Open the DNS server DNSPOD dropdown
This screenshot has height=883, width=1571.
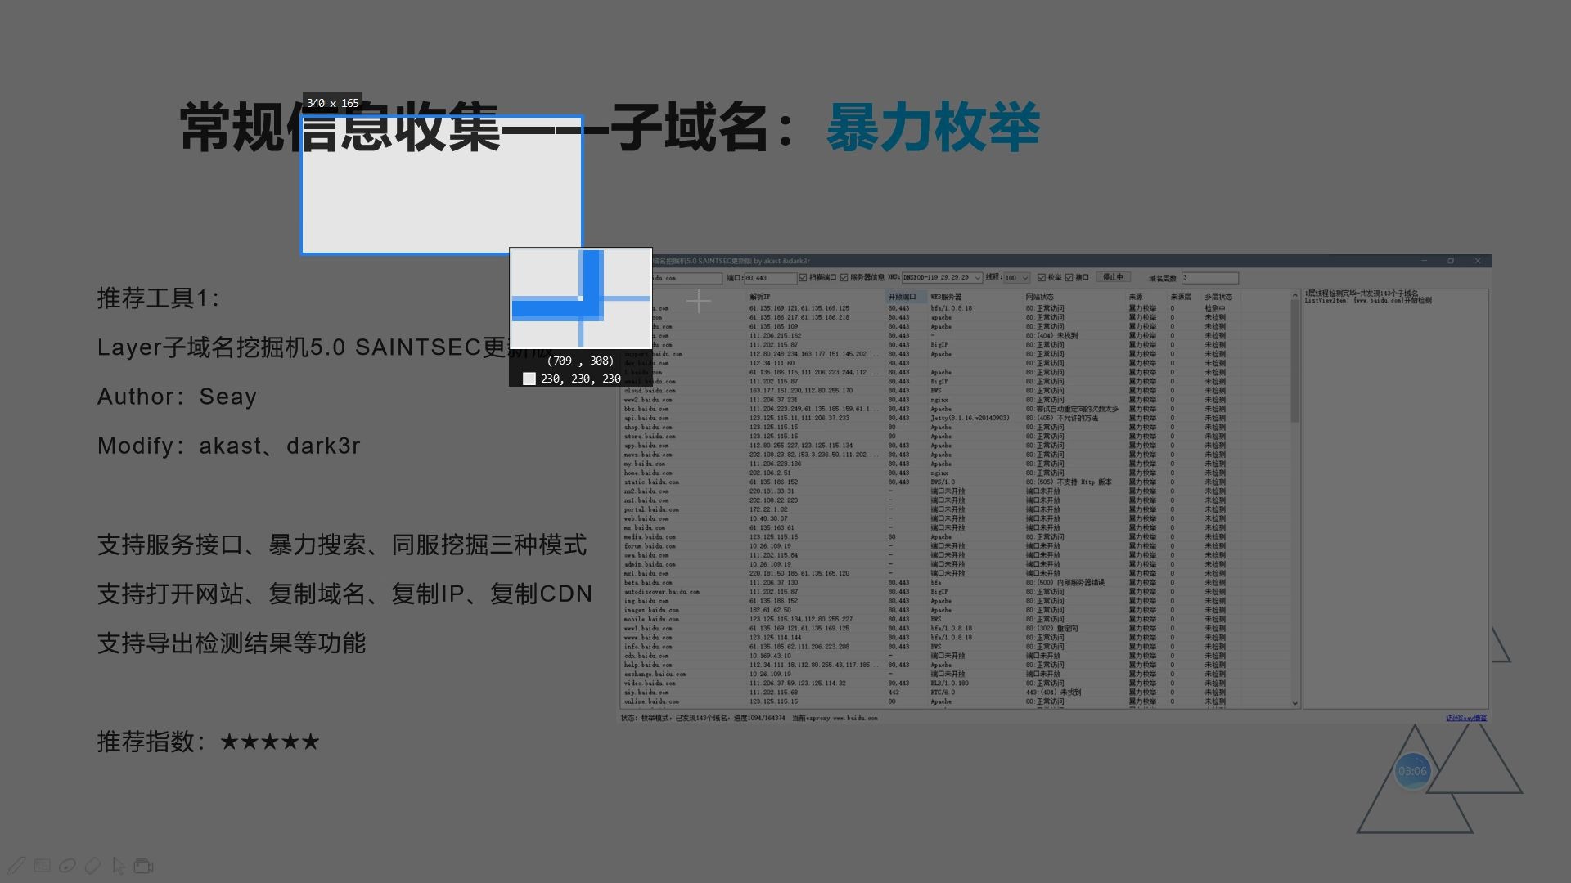977,278
